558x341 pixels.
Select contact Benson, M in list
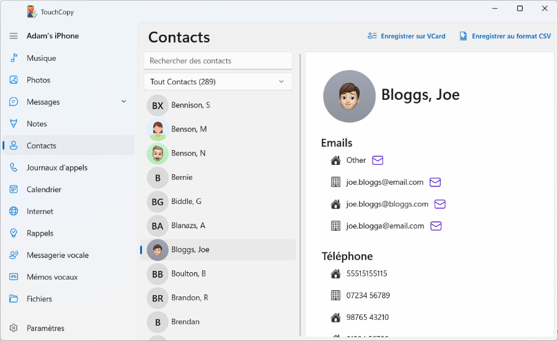pos(188,129)
